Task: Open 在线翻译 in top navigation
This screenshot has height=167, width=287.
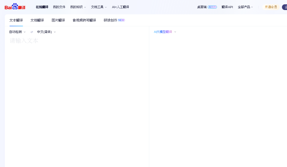Action: (x=42, y=7)
